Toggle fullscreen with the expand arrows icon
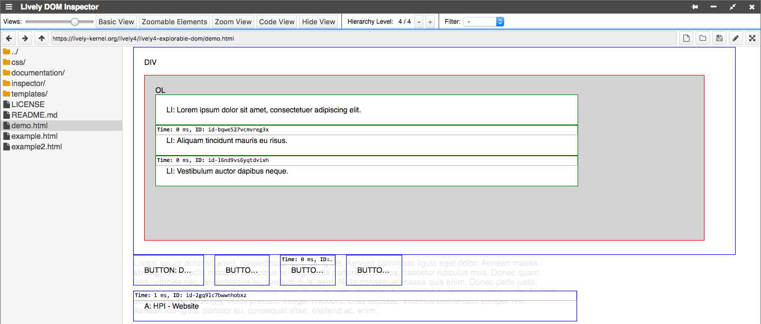 click(751, 39)
